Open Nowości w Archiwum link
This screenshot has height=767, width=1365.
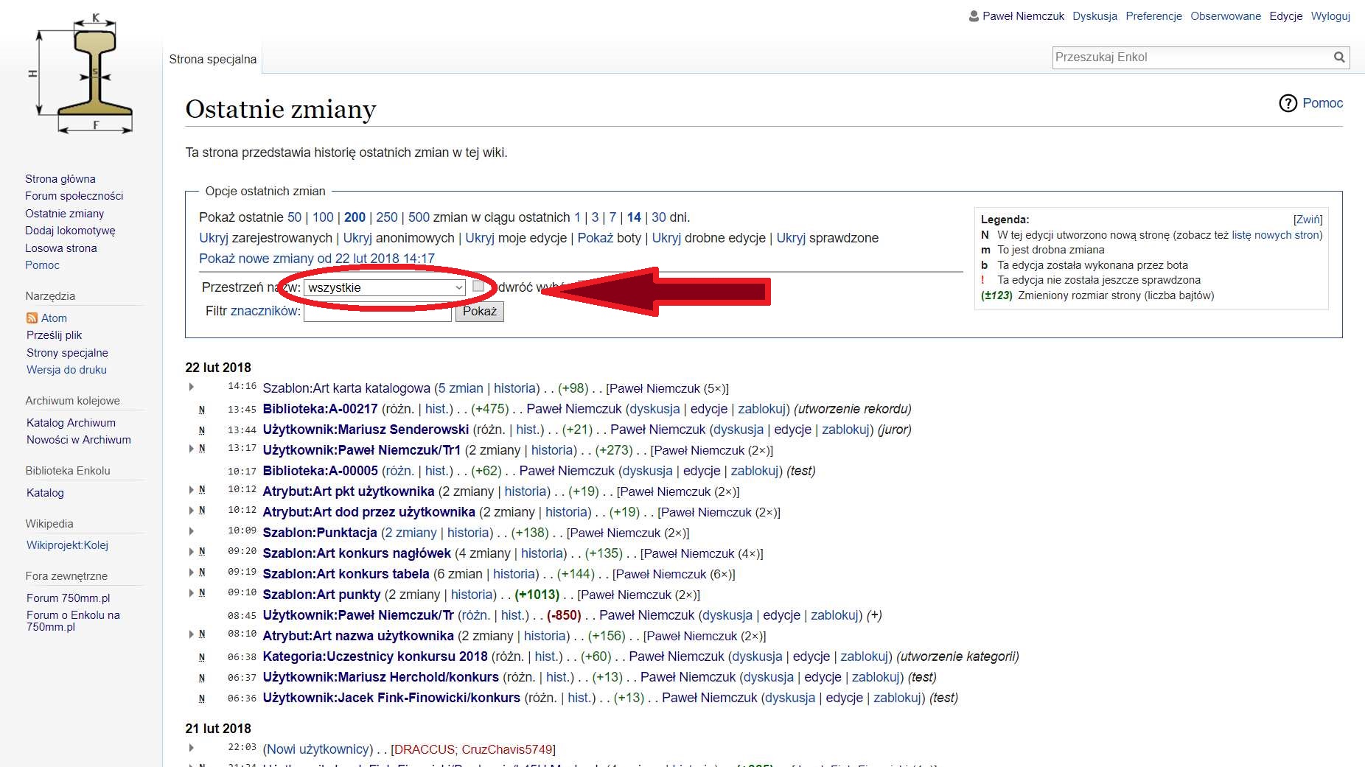pos(79,440)
